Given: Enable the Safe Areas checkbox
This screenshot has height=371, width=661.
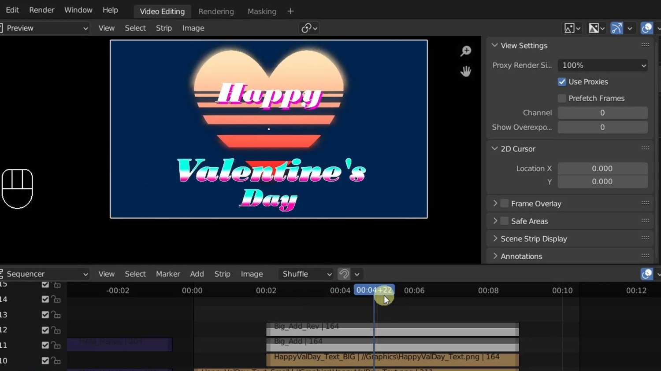Looking at the screenshot, I should coord(505,221).
